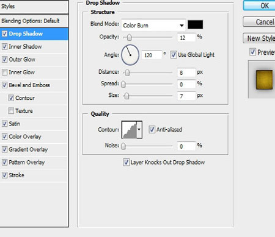Toggle the Satin checkbox
275x237 pixels.
click(x=4, y=124)
